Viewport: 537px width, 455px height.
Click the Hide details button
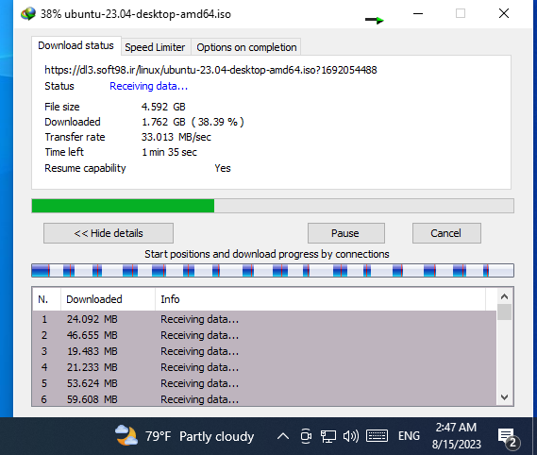(x=109, y=233)
